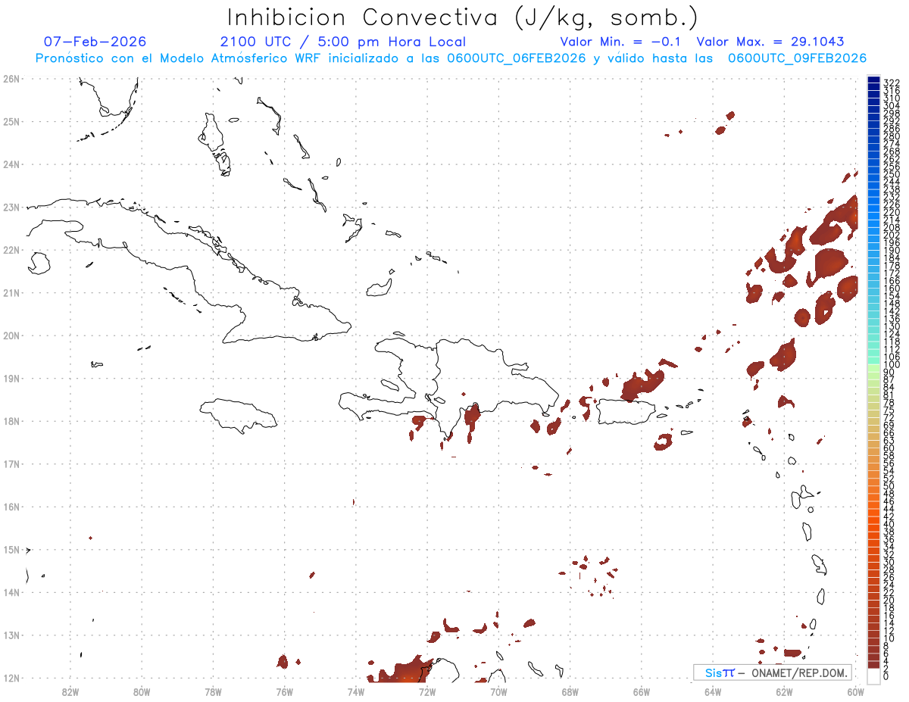Click the "74W" longitude label
The image size is (909, 702).
(356, 691)
